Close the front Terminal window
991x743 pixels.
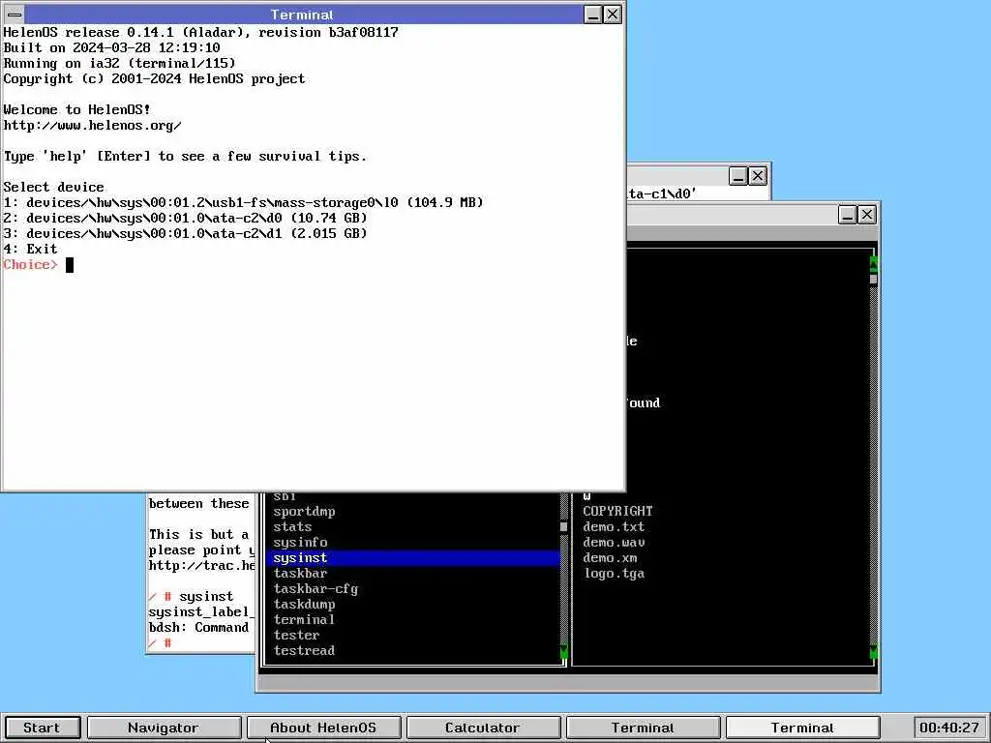coord(613,14)
